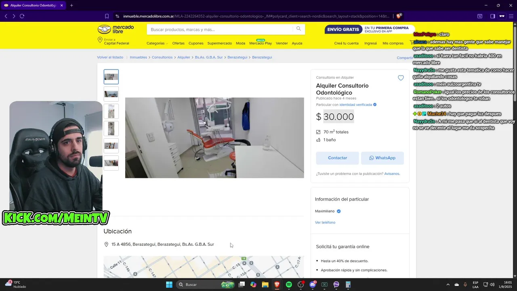Click Volver al listado link
The height and width of the screenshot is (291, 517).
point(110,57)
